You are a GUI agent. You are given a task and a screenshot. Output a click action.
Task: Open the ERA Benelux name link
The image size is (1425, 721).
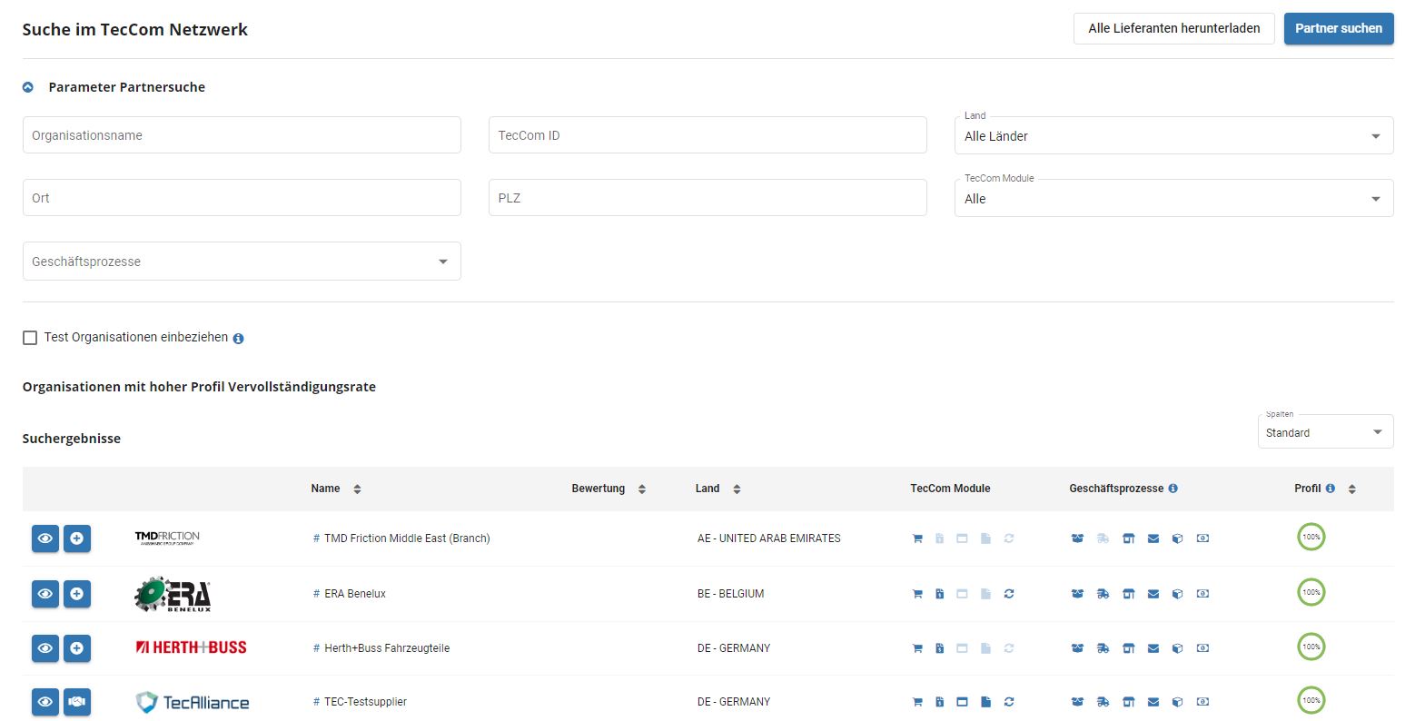(x=355, y=594)
